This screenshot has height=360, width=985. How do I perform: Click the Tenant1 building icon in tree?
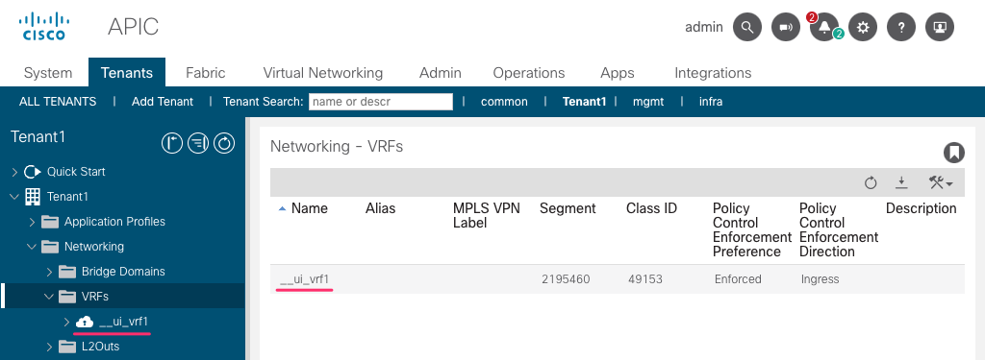[x=33, y=196]
